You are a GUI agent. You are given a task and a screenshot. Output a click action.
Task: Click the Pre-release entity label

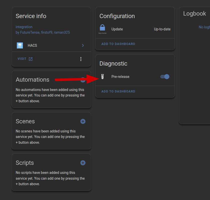pyautogui.click(x=120, y=77)
